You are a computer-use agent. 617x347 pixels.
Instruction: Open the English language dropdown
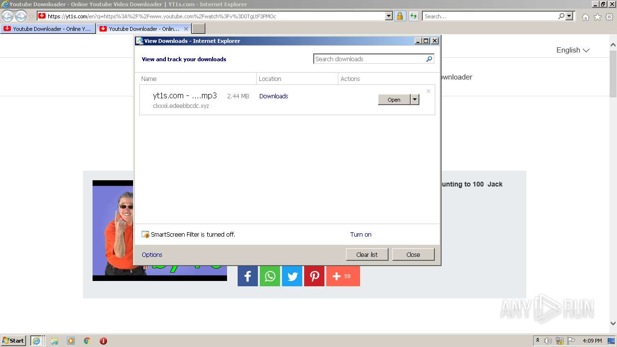[x=573, y=50]
